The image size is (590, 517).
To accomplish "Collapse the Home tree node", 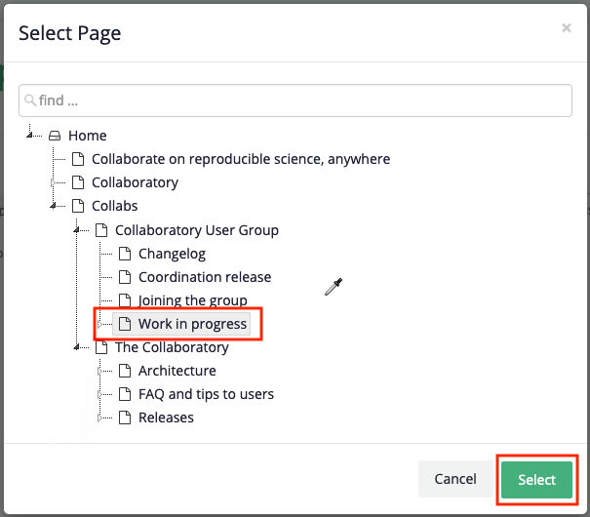I will click(31, 137).
